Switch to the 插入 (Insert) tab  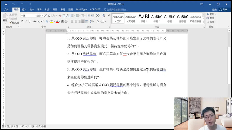click(24, 10)
